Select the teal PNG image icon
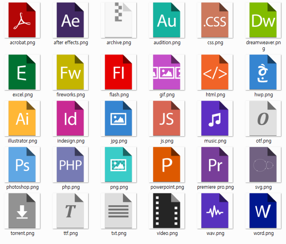Screen dimensions: 286x244 point(119,165)
